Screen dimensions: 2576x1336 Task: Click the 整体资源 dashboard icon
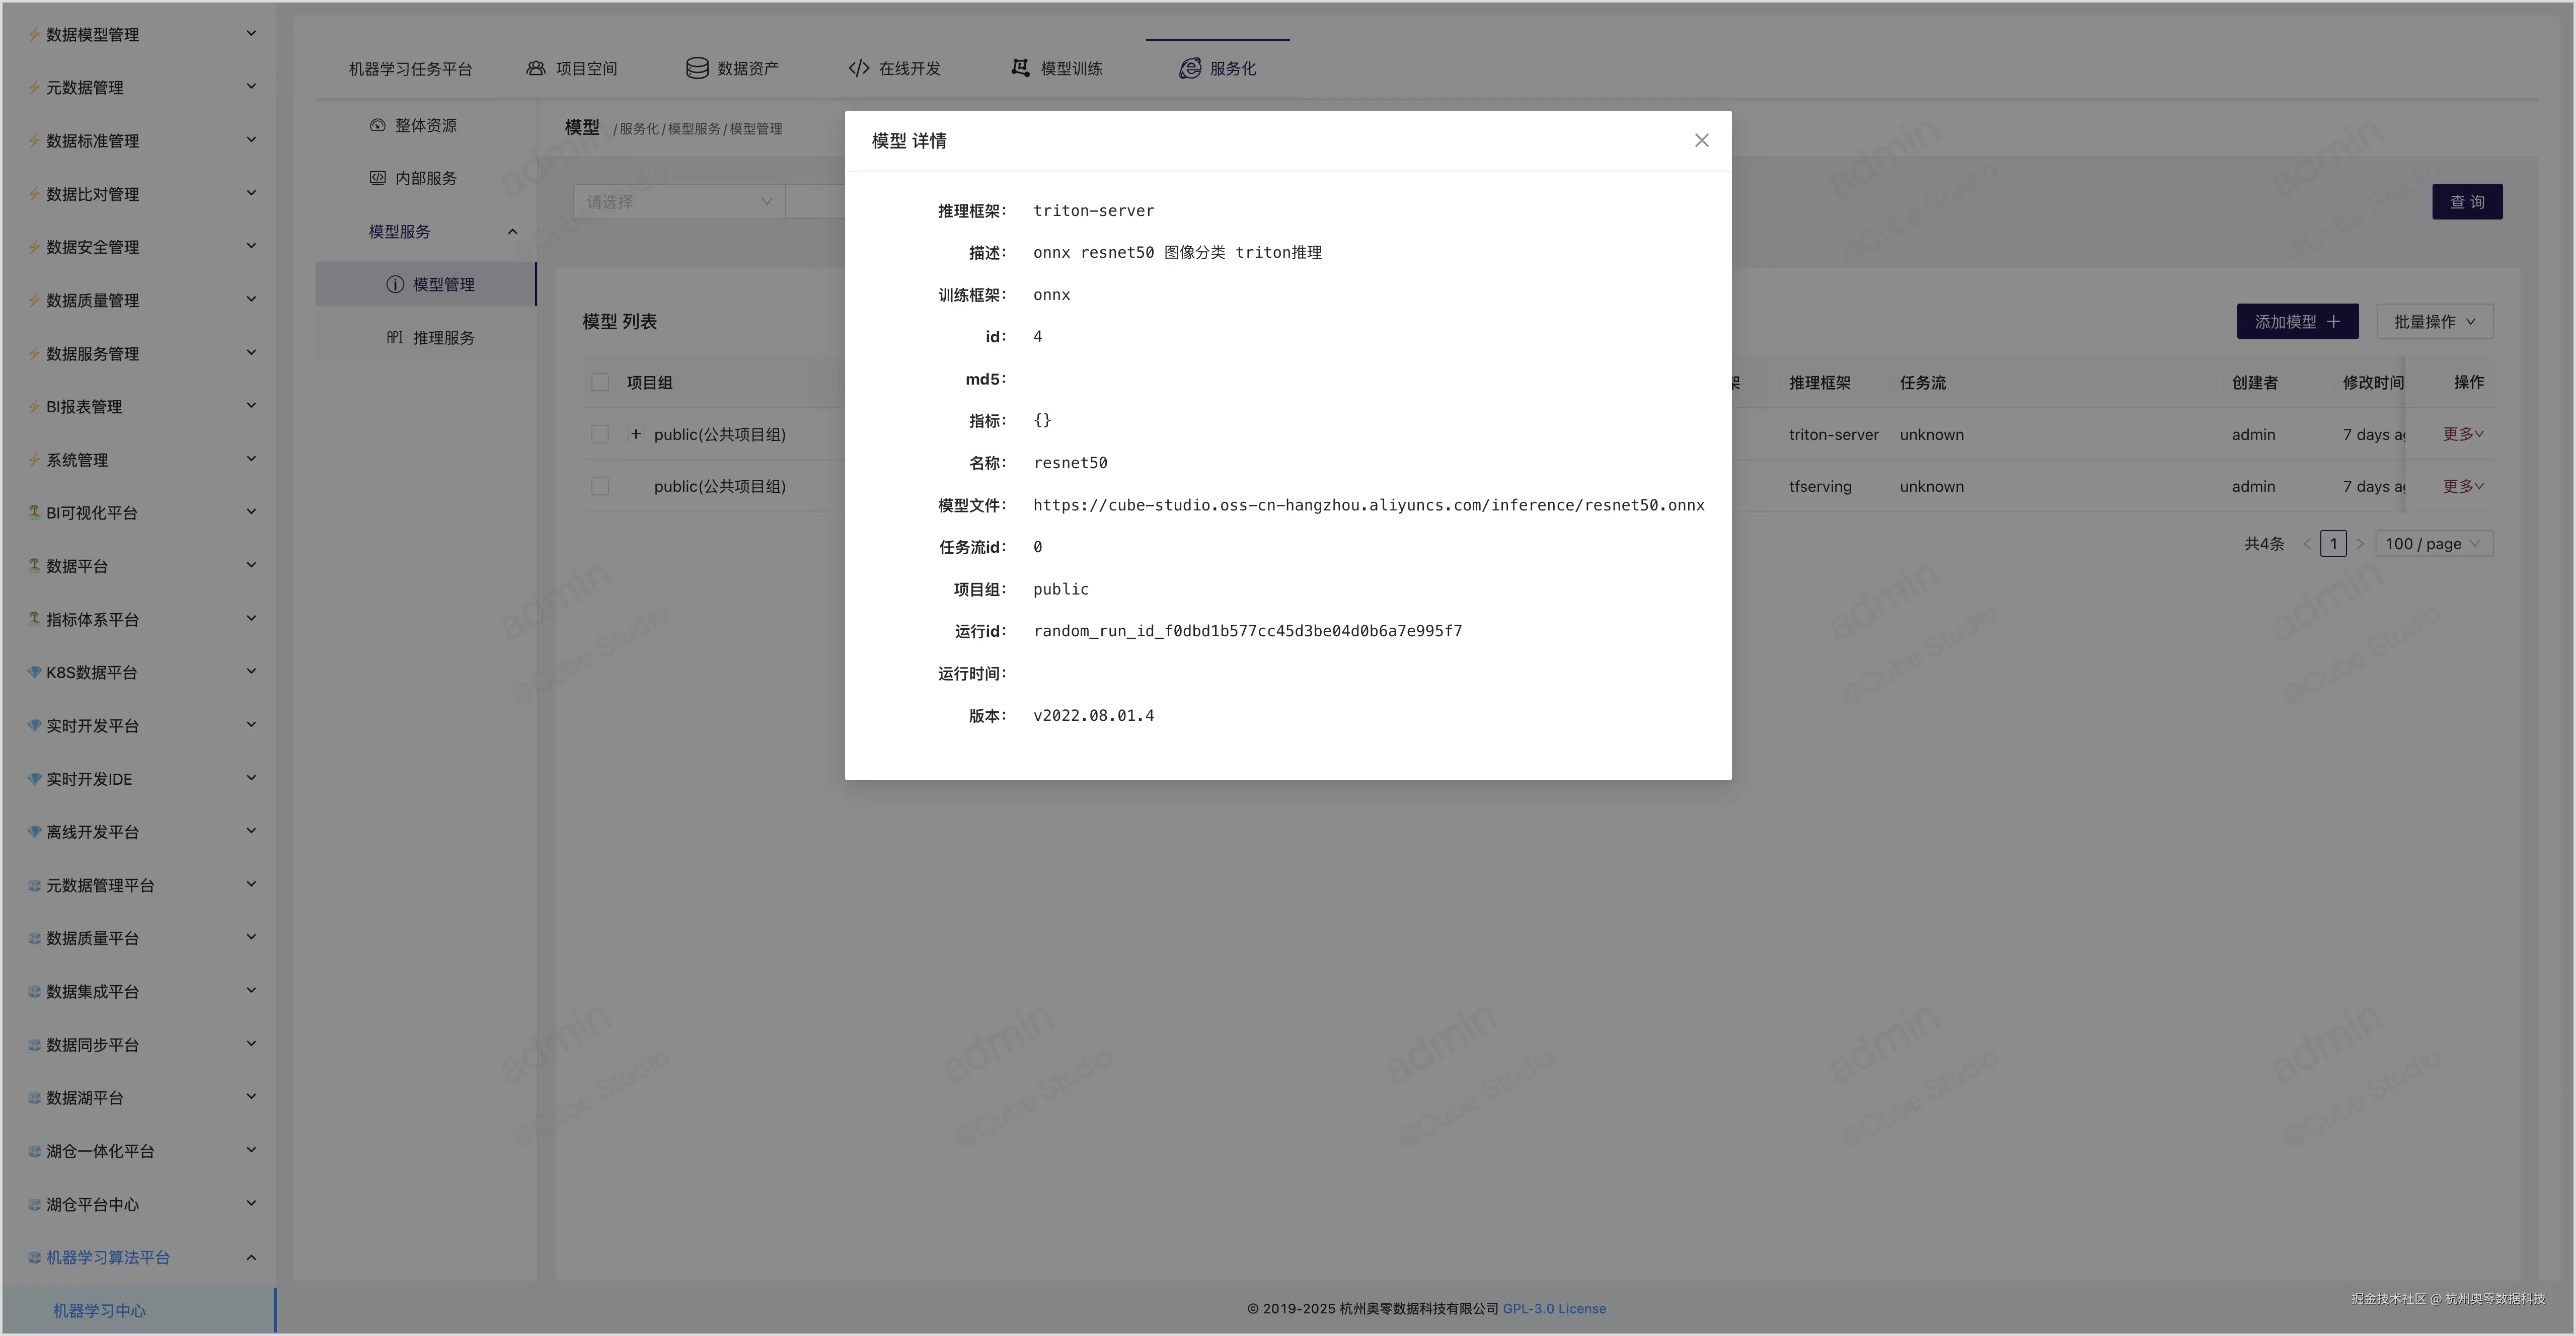pyautogui.click(x=378, y=125)
